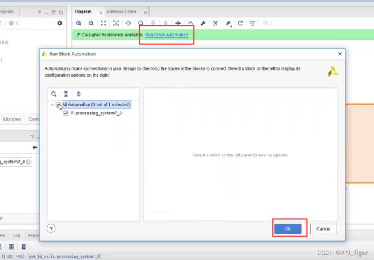Viewport: 374px width, 260px height.
Task: Fit the diagram to the window
Action: click(103, 23)
